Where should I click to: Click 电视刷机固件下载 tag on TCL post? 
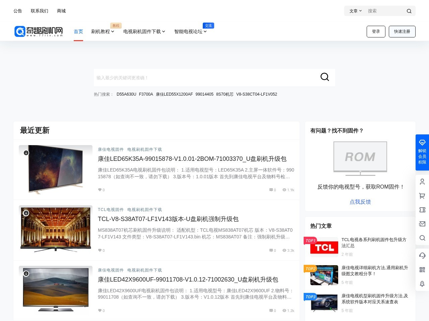pyautogui.click(x=144, y=210)
